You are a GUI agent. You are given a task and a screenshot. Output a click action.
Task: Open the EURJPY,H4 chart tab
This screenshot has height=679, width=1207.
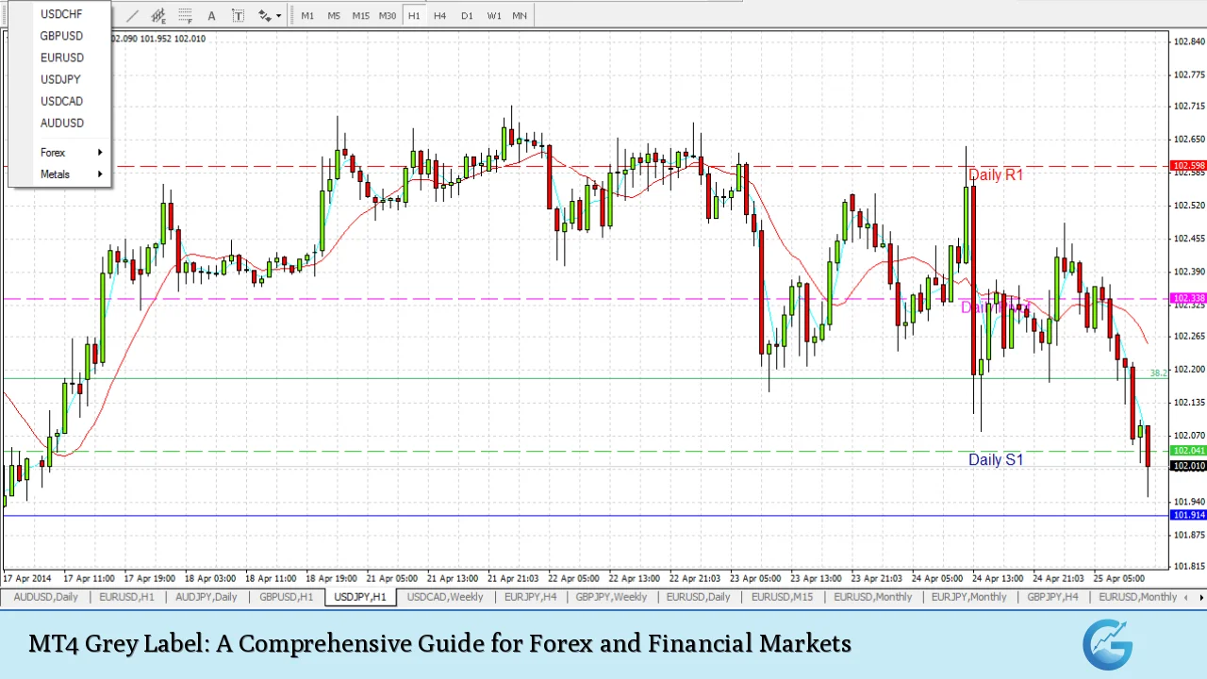click(x=530, y=597)
